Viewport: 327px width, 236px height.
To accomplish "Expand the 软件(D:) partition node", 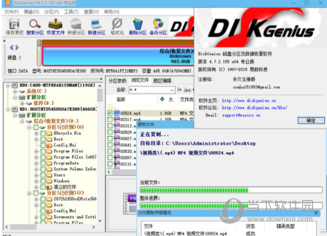I will 22,103.
